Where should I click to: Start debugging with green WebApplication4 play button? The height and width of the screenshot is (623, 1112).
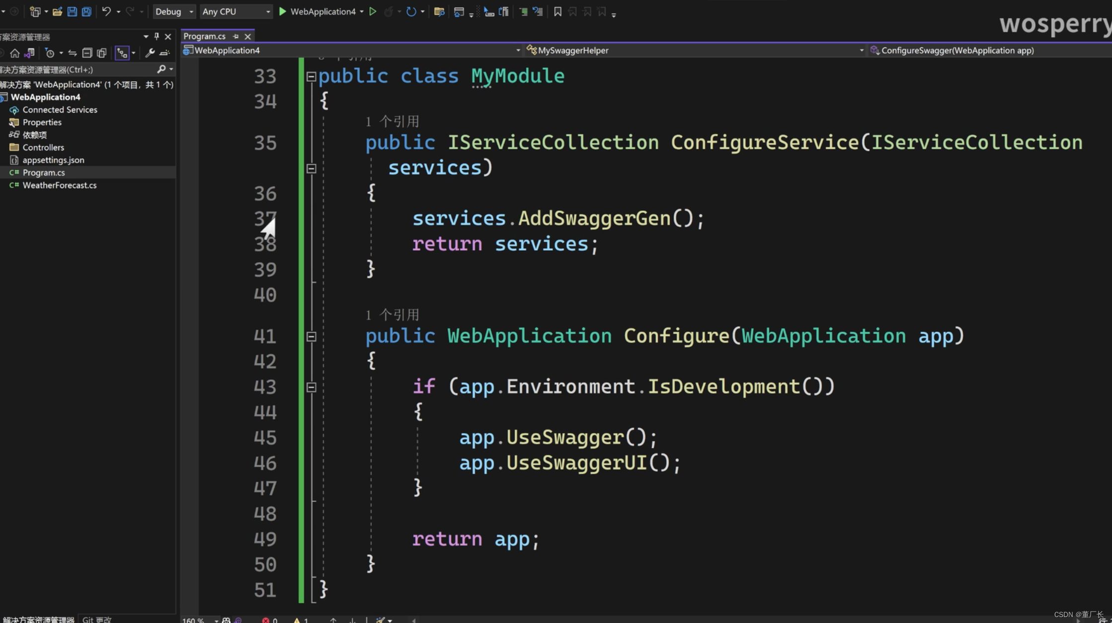(x=282, y=11)
